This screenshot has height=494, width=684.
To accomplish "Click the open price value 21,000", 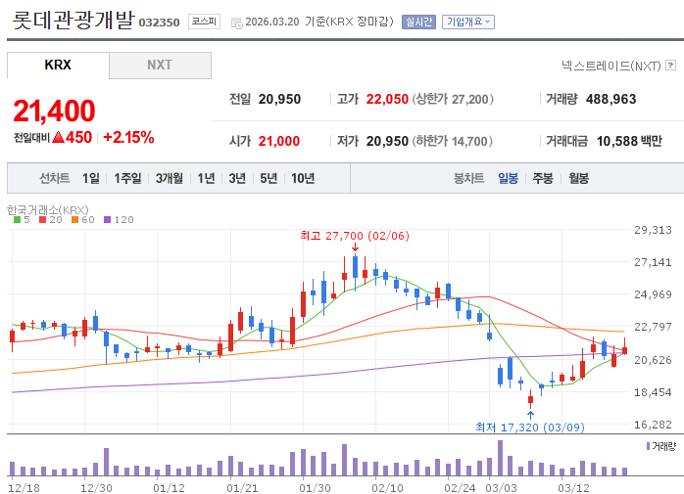I will point(279,141).
